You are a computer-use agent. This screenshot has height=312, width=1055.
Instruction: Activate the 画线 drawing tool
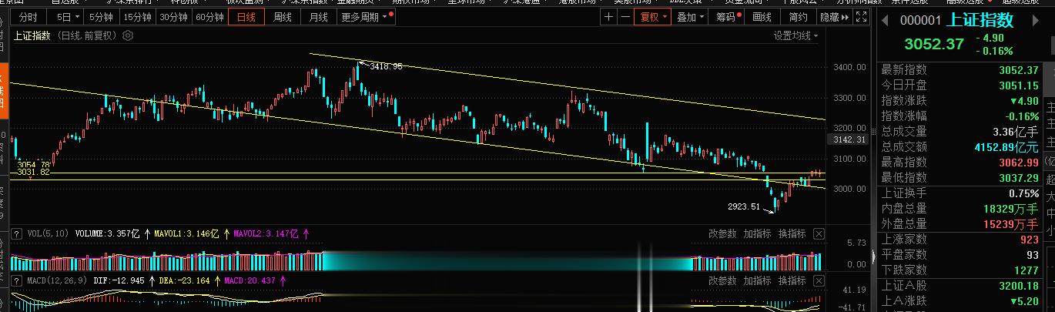pyautogui.click(x=762, y=17)
